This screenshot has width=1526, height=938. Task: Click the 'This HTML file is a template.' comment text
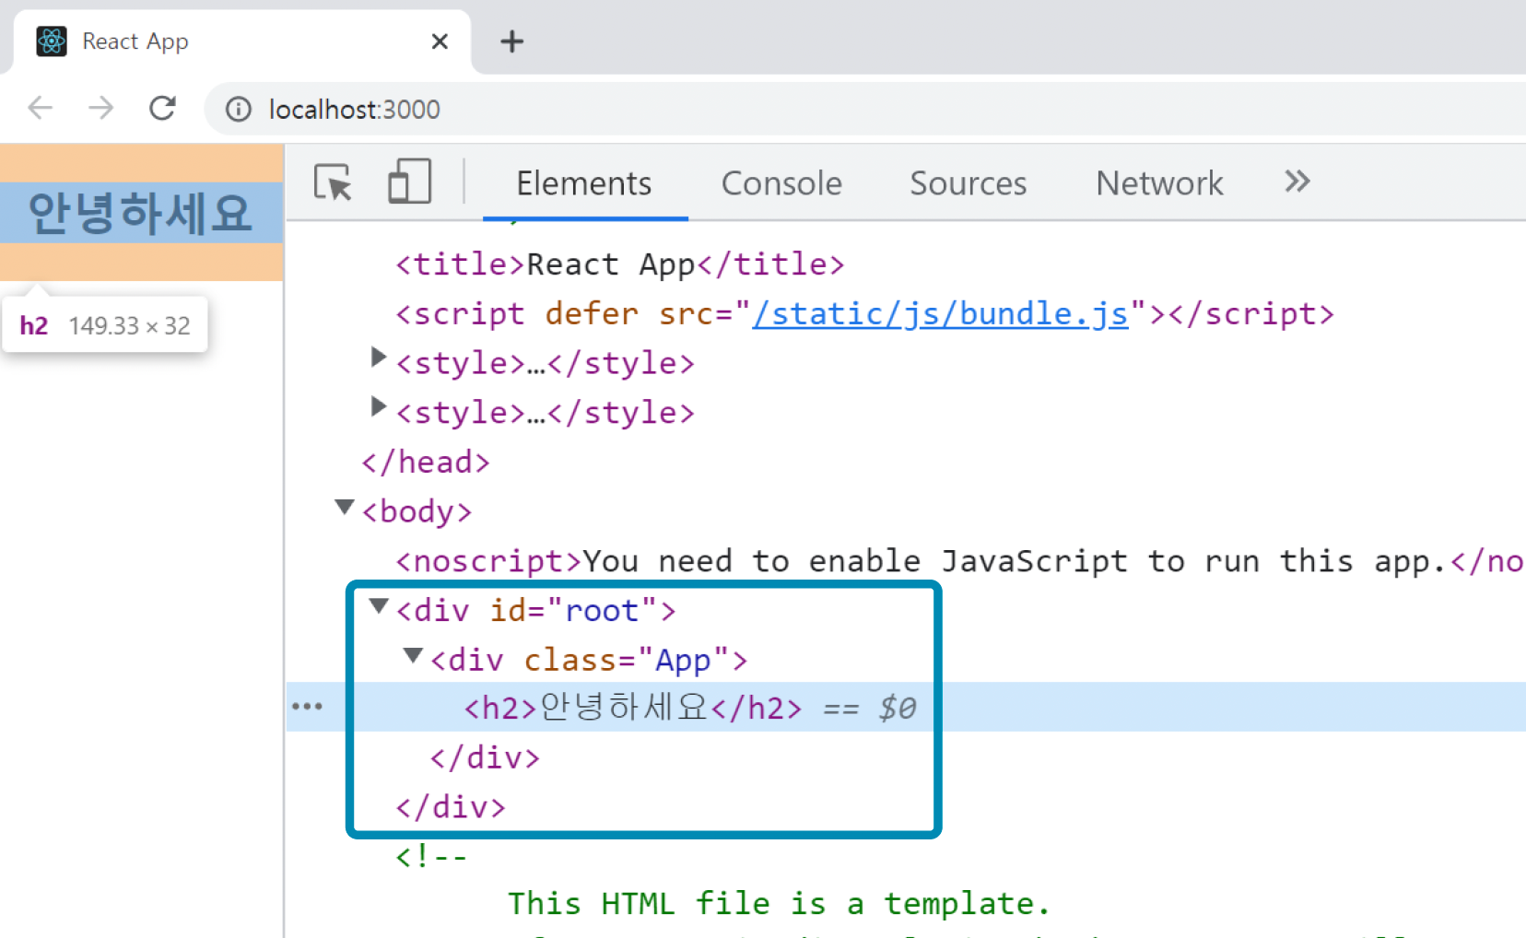780,904
